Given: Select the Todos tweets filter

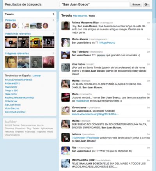Looking at the screenshot, I should click(92, 16).
